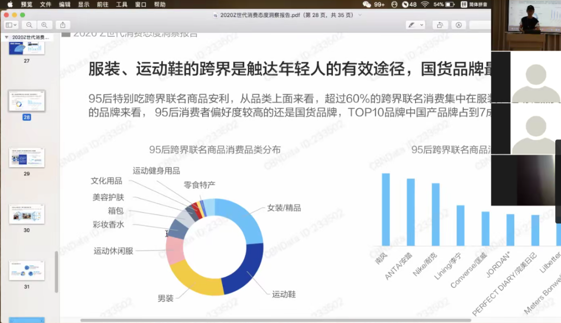
Task: Click the 文化用品 chart label
Action: tap(106, 181)
